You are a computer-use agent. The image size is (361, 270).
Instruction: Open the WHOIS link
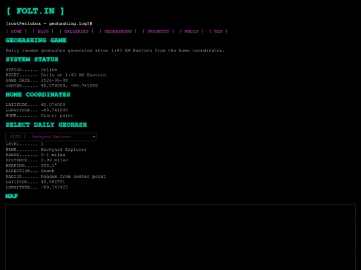pyautogui.click(x=191, y=31)
